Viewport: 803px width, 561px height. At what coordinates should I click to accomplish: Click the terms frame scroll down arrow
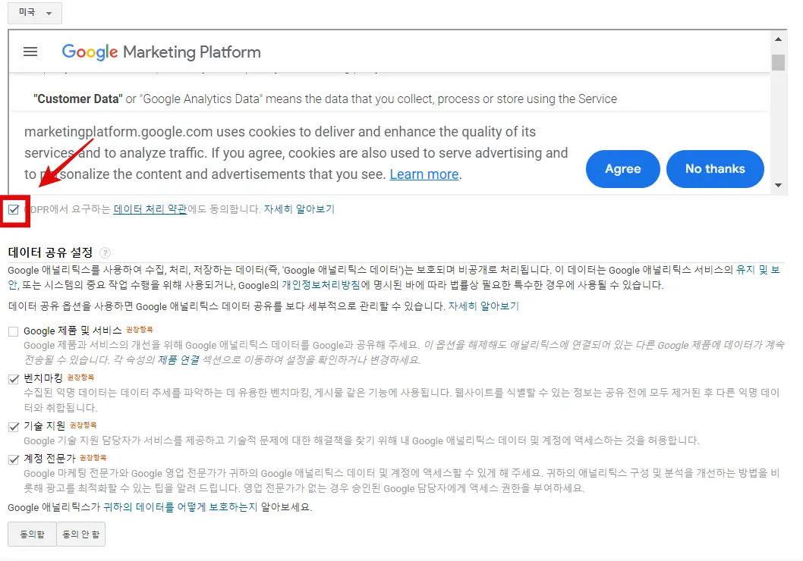[779, 185]
